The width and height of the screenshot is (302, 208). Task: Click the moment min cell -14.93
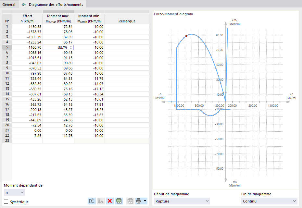pyautogui.click(x=89, y=84)
